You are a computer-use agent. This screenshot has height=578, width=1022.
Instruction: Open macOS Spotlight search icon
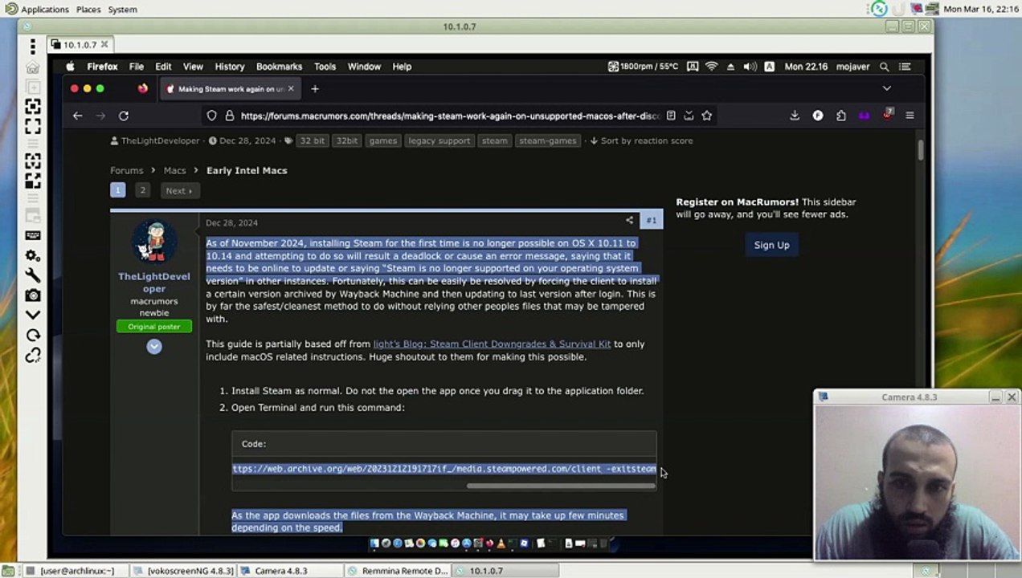(884, 67)
